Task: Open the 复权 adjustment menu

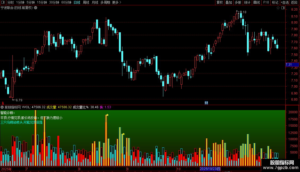Action: pos(220,2)
